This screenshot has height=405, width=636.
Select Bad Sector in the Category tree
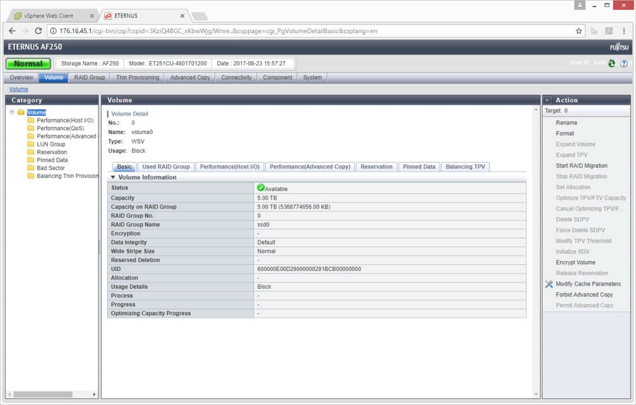click(x=51, y=168)
